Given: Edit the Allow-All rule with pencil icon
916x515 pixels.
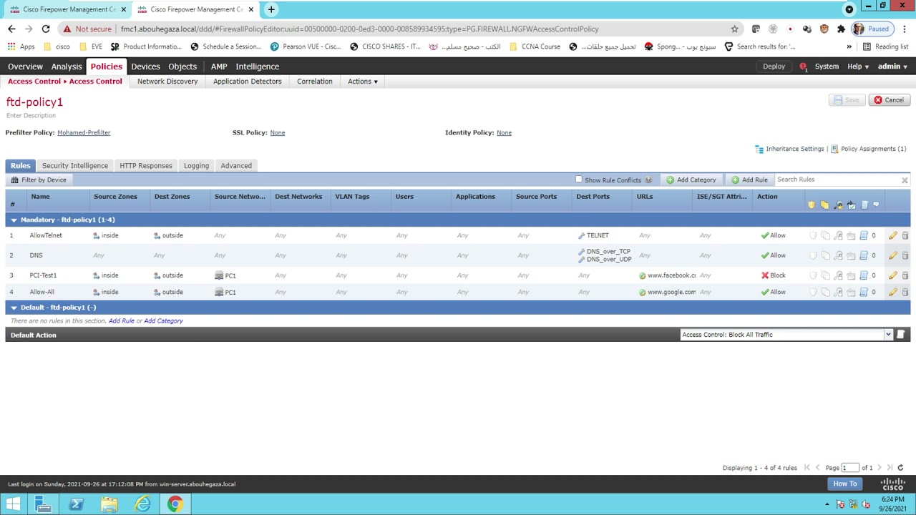Looking at the screenshot, I should [892, 292].
